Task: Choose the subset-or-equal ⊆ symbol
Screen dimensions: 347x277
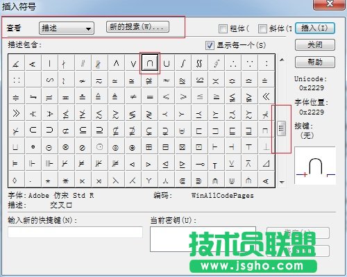Action: click(x=83, y=130)
